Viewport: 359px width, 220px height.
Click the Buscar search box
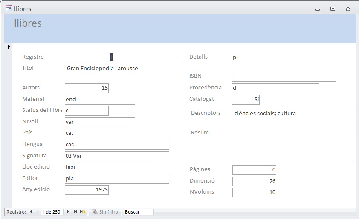coord(139,212)
